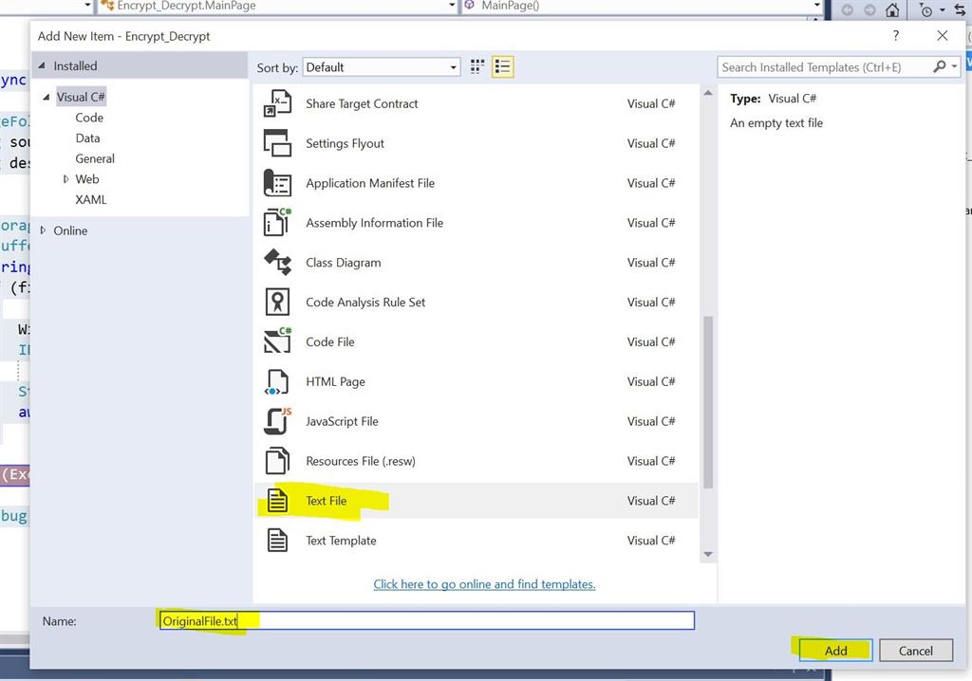972x681 pixels.
Task: Click the scroll up arrow of template list
Action: coord(708,92)
